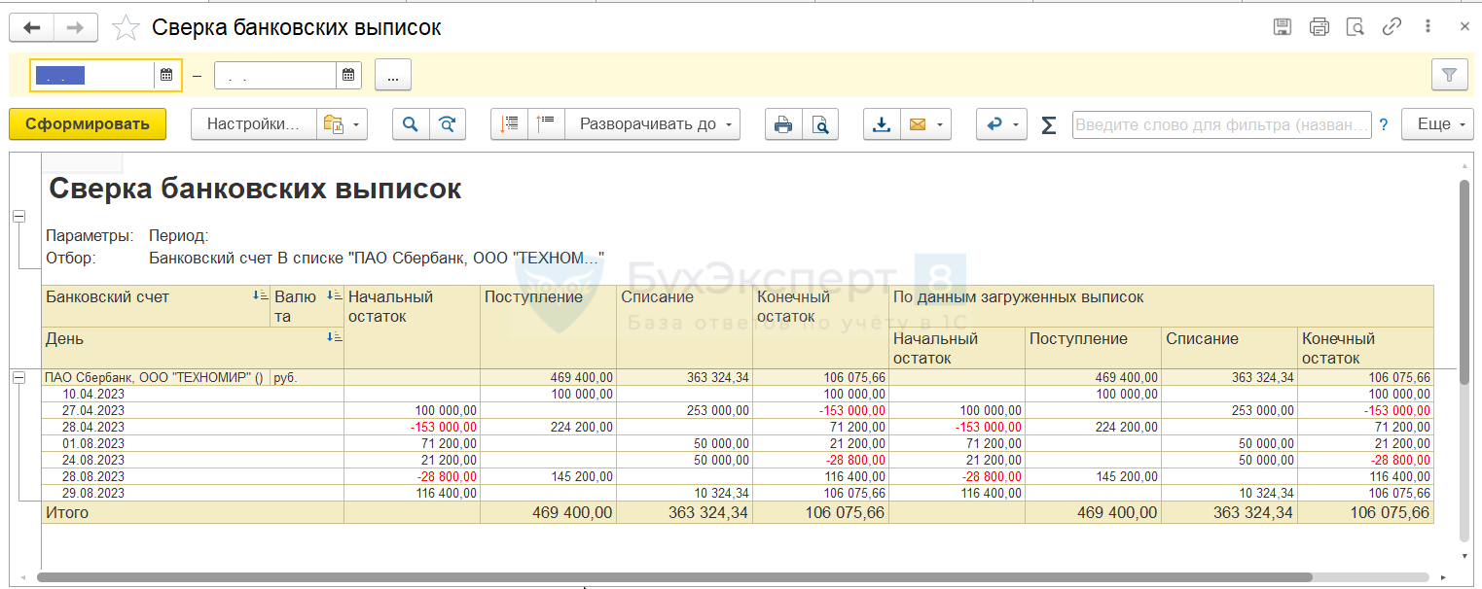Open end date calendar picker
Viewport: 1482px width, 589px height.
point(348,75)
